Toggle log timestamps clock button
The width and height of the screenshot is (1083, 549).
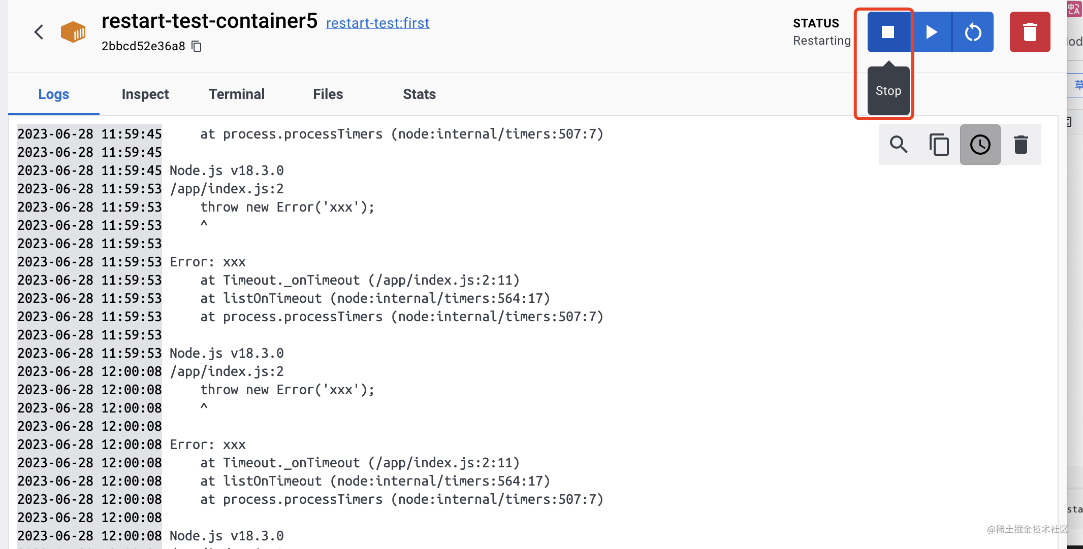[x=980, y=145]
